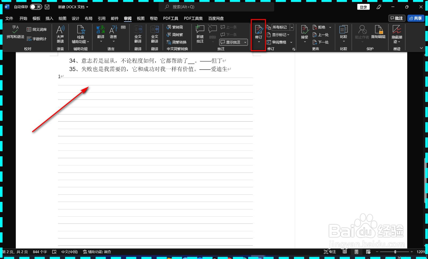Toggle the 自动保存 autosave switch
This screenshot has height=259, width=428.
click(36, 7)
